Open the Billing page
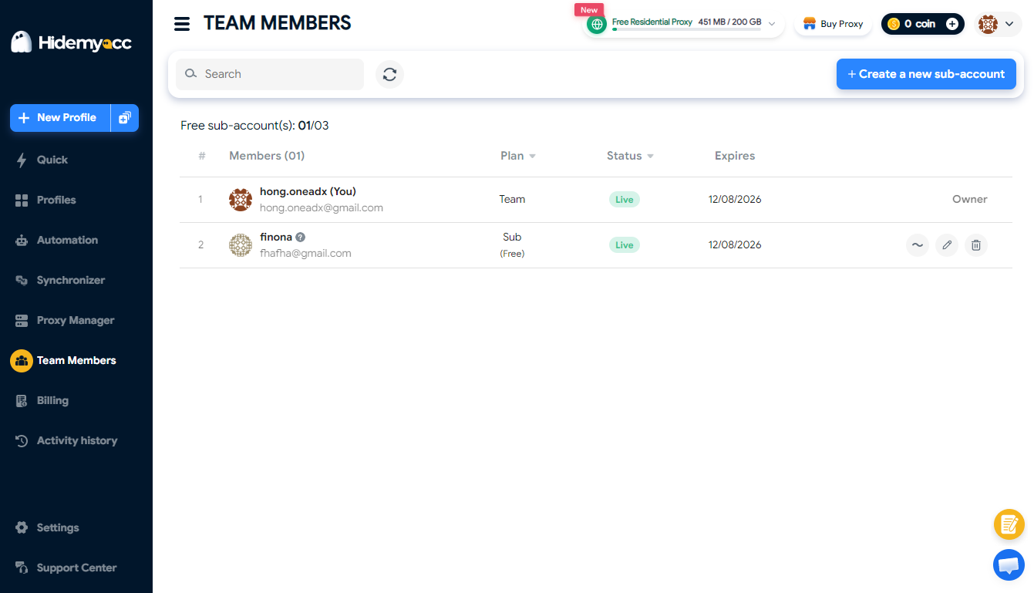Image resolution: width=1034 pixels, height=593 pixels. point(42,400)
